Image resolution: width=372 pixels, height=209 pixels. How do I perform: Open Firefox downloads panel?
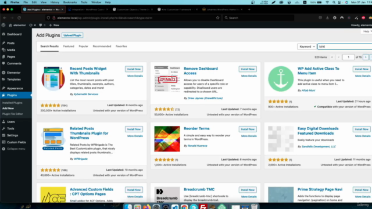[327, 18]
